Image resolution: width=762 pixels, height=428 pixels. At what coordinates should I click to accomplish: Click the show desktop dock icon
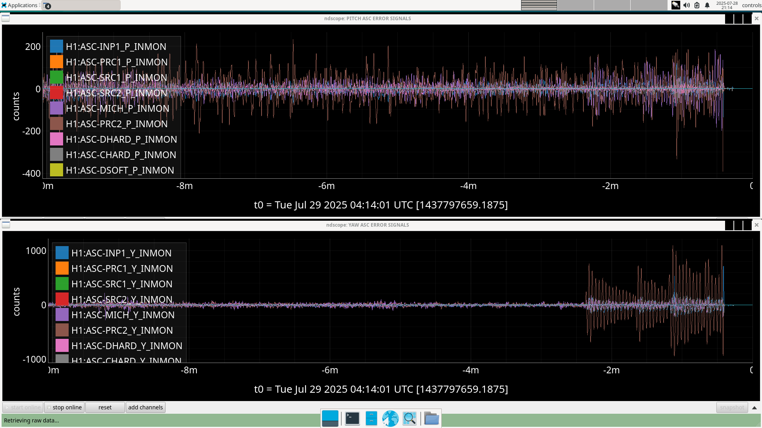pyautogui.click(x=330, y=418)
